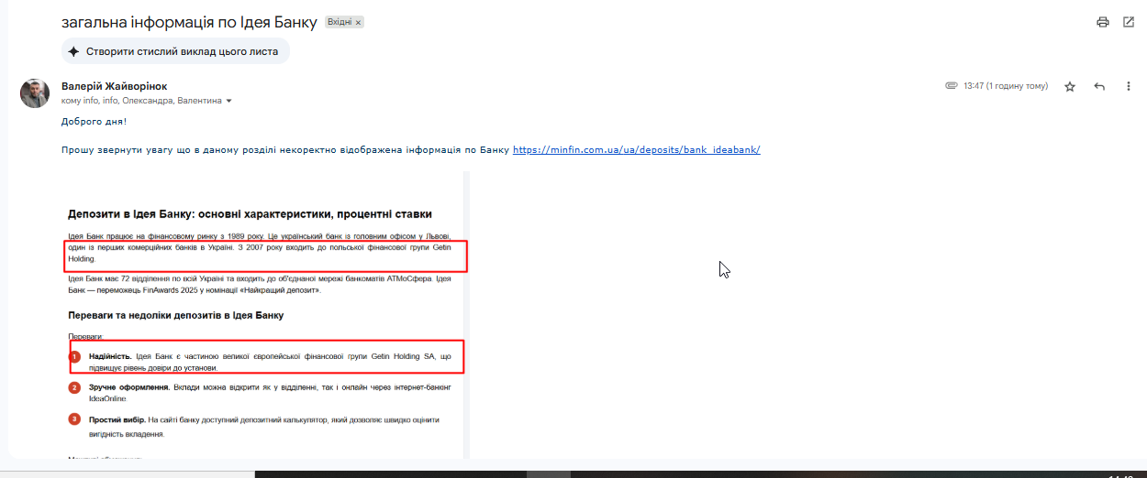Click the sparkle icon in summarize button
Viewport: 1147px width, 478px height.
tap(74, 52)
